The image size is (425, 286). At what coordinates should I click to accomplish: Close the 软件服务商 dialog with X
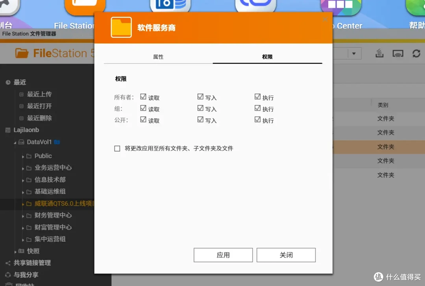pyautogui.click(x=325, y=19)
